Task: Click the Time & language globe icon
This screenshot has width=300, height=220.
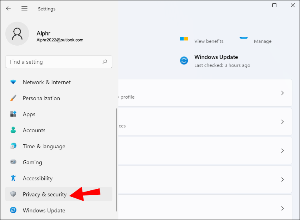Action: pyautogui.click(x=13, y=146)
